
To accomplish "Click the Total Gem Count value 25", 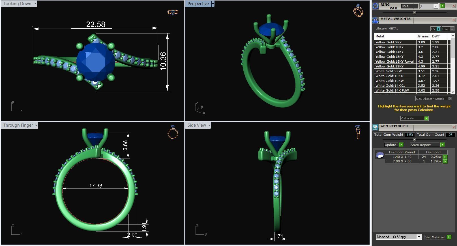I will point(450,135).
